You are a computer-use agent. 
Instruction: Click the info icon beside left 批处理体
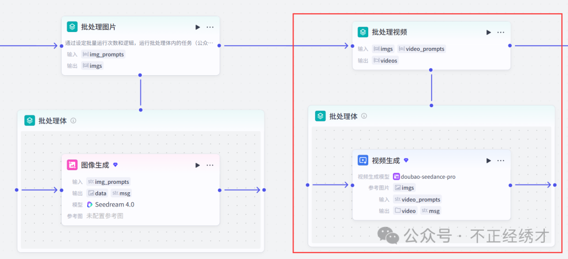[x=73, y=121]
